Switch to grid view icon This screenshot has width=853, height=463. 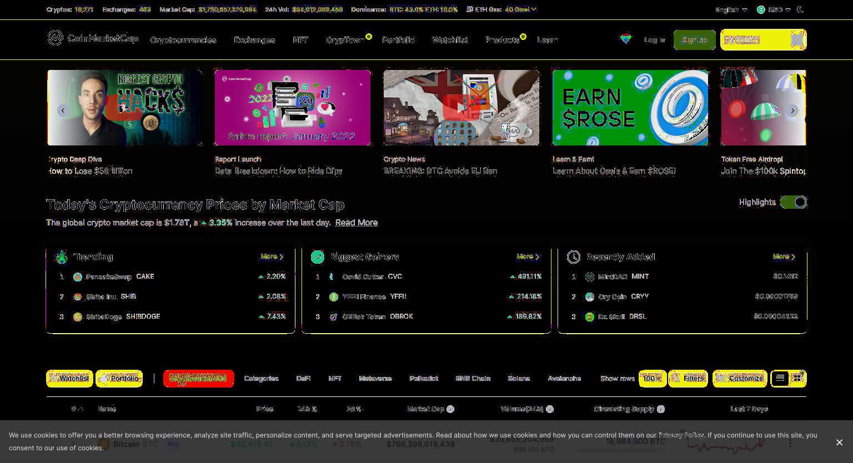tap(797, 378)
